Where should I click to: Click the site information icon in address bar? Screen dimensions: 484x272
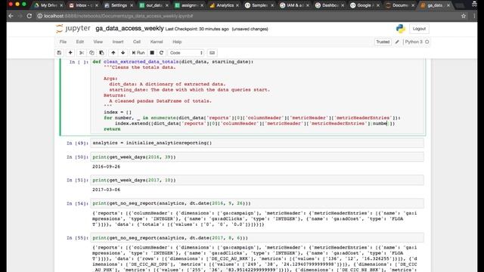click(40, 16)
